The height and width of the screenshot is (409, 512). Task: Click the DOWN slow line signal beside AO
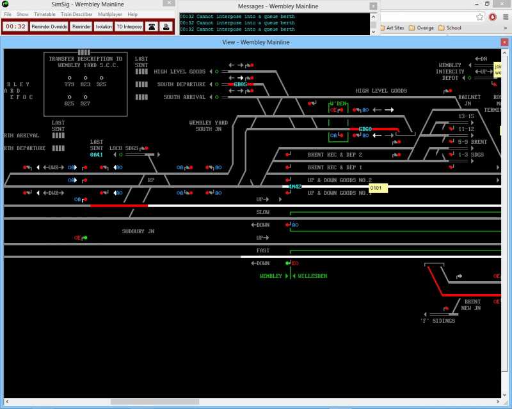coord(288,225)
